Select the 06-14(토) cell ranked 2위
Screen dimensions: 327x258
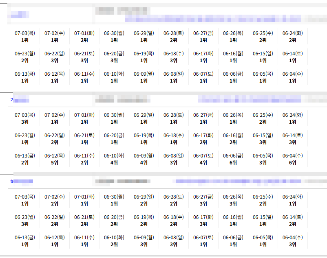point(293,221)
